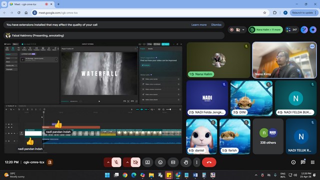
Task: Dismiss the extensions warning
Action: pyautogui.click(x=216, y=24)
